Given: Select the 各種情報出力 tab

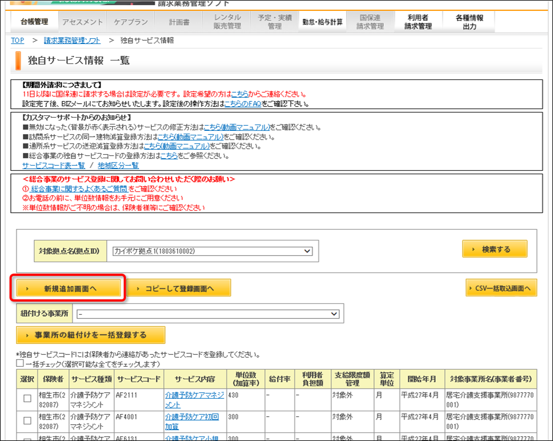Looking at the screenshot, I should click(x=470, y=22).
